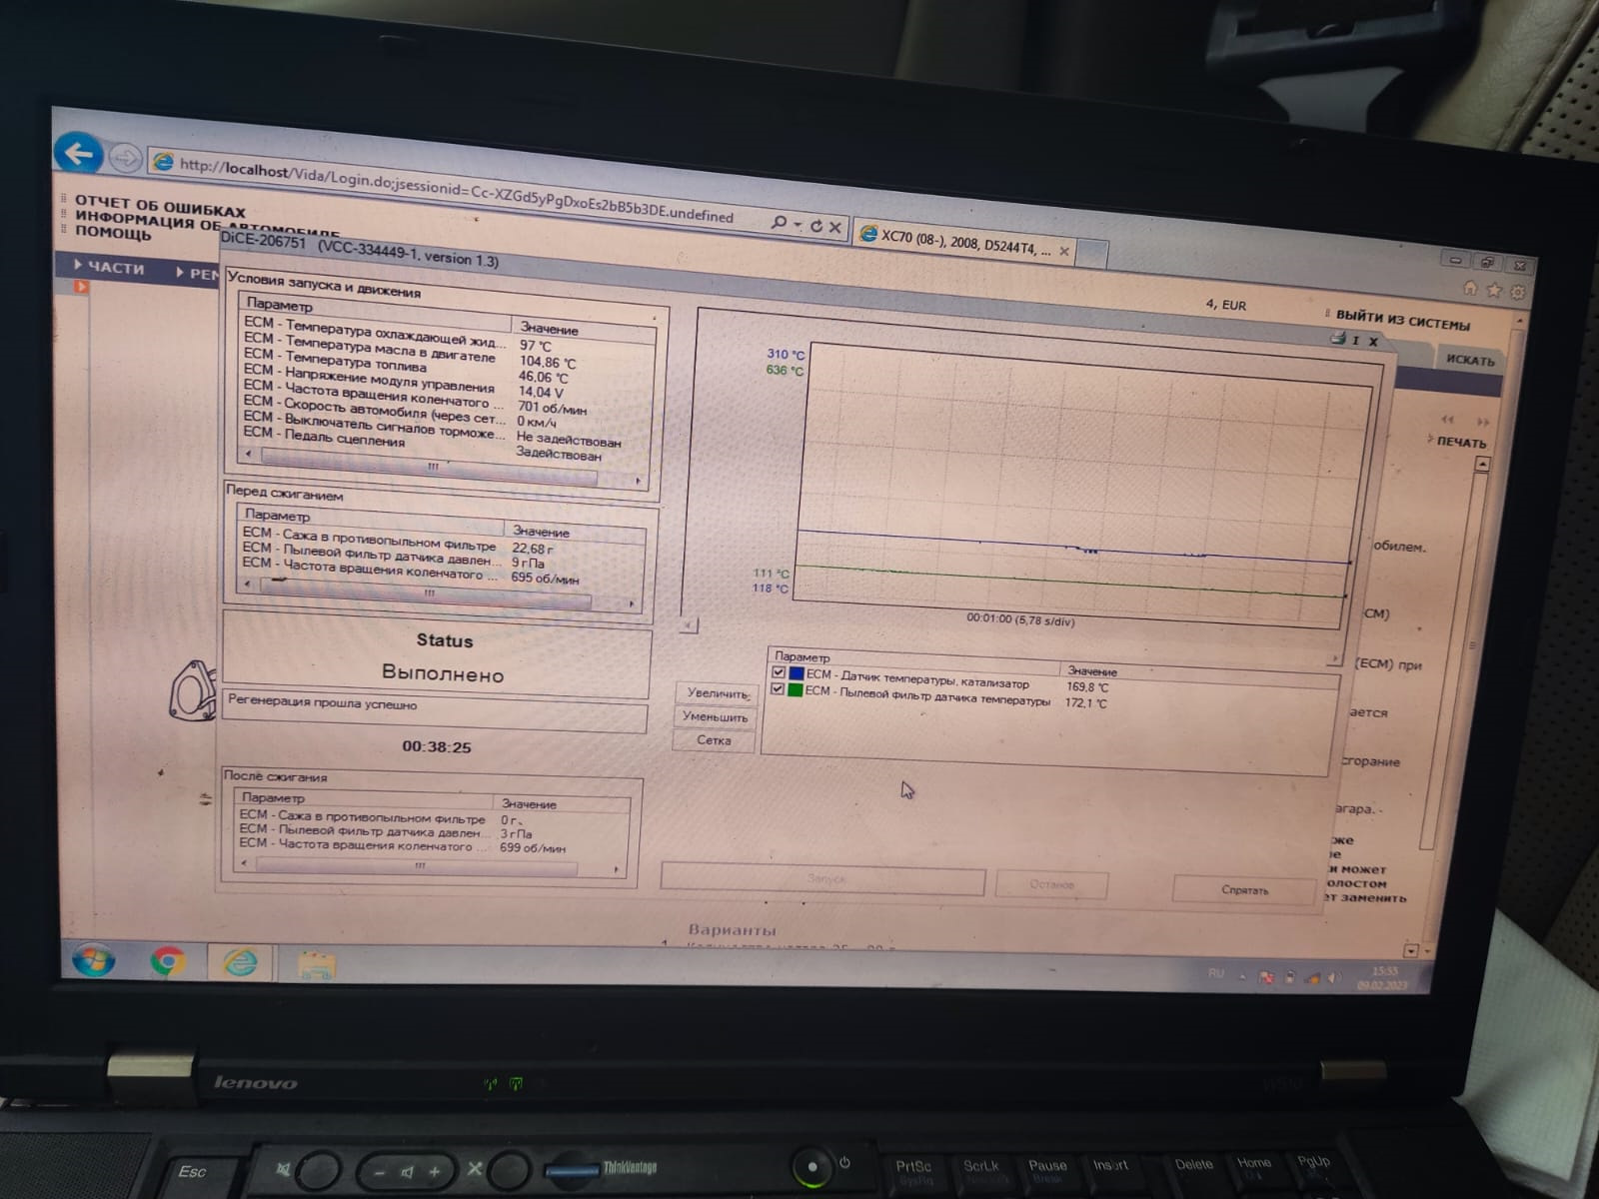This screenshot has height=1199, width=1599.
Task: Open the РЕМ tab
Action: pyautogui.click(x=198, y=272)
